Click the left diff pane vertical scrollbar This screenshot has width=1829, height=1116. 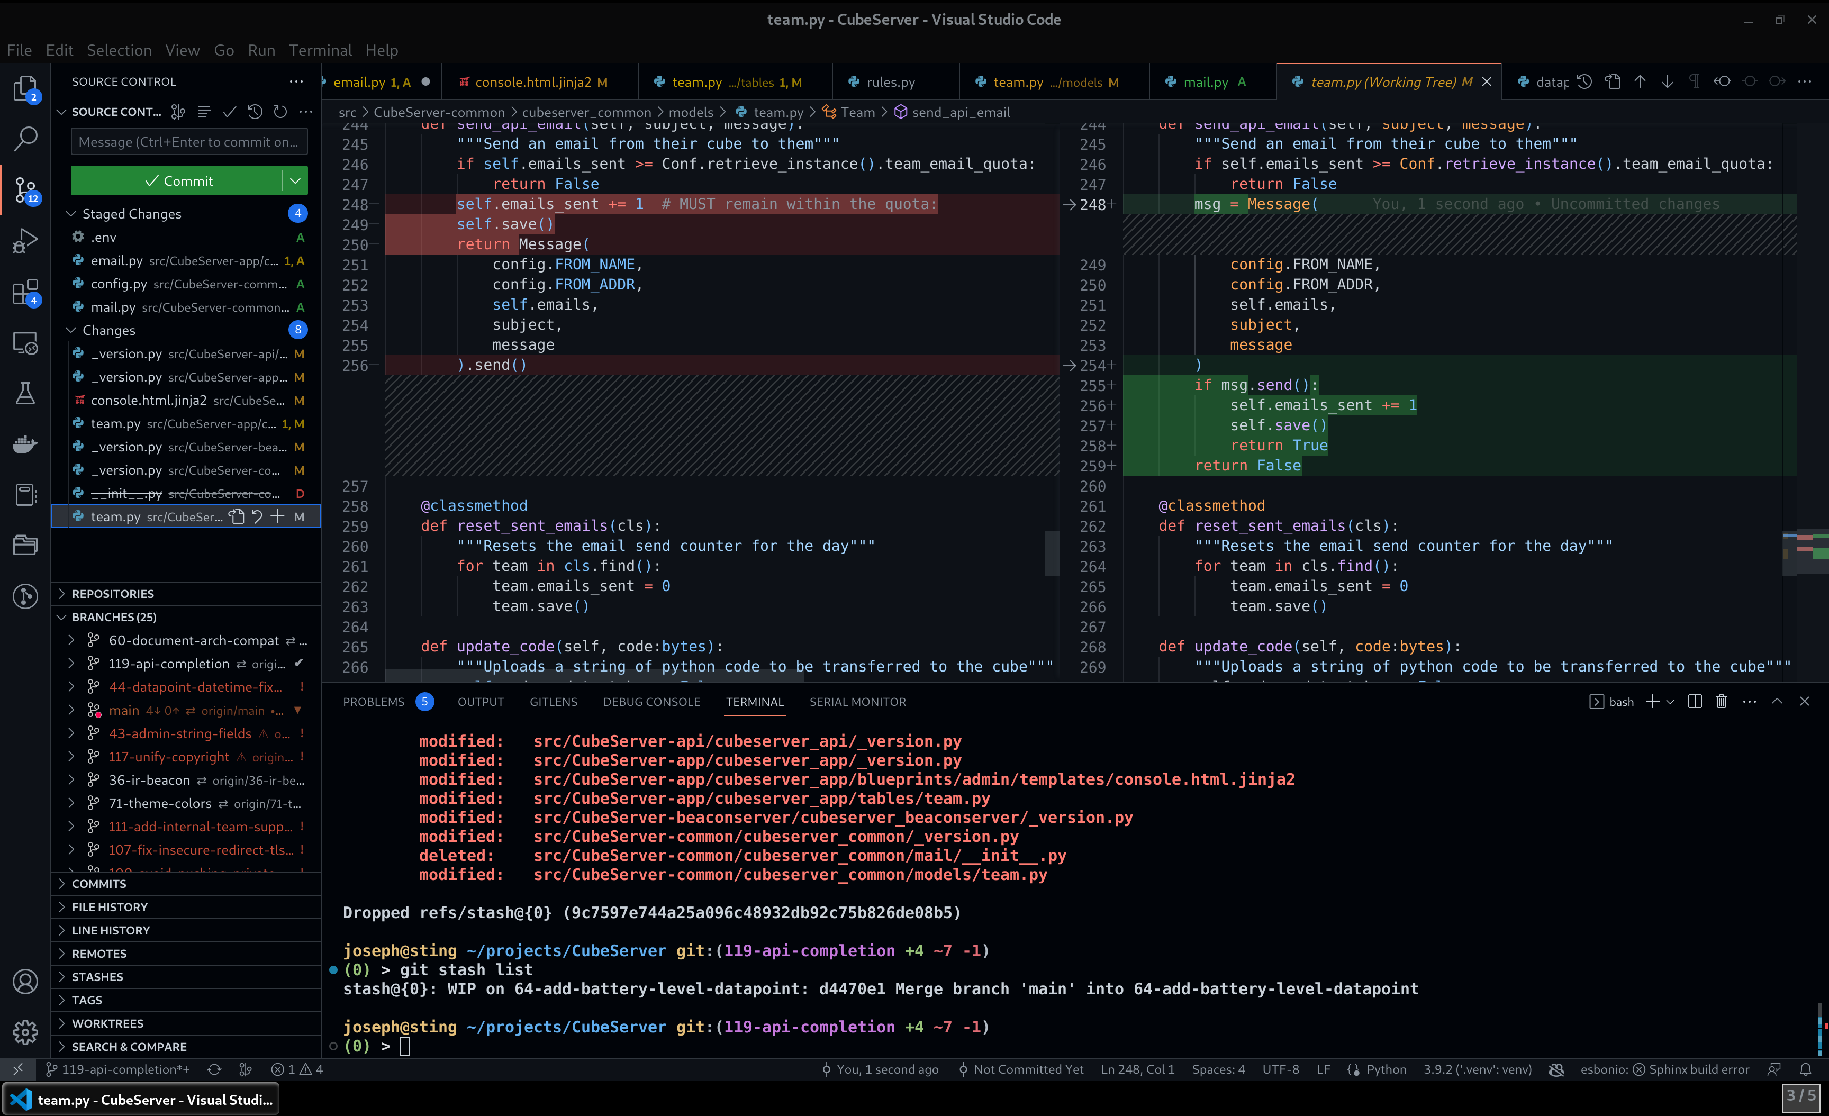(x=1051, y=553)
